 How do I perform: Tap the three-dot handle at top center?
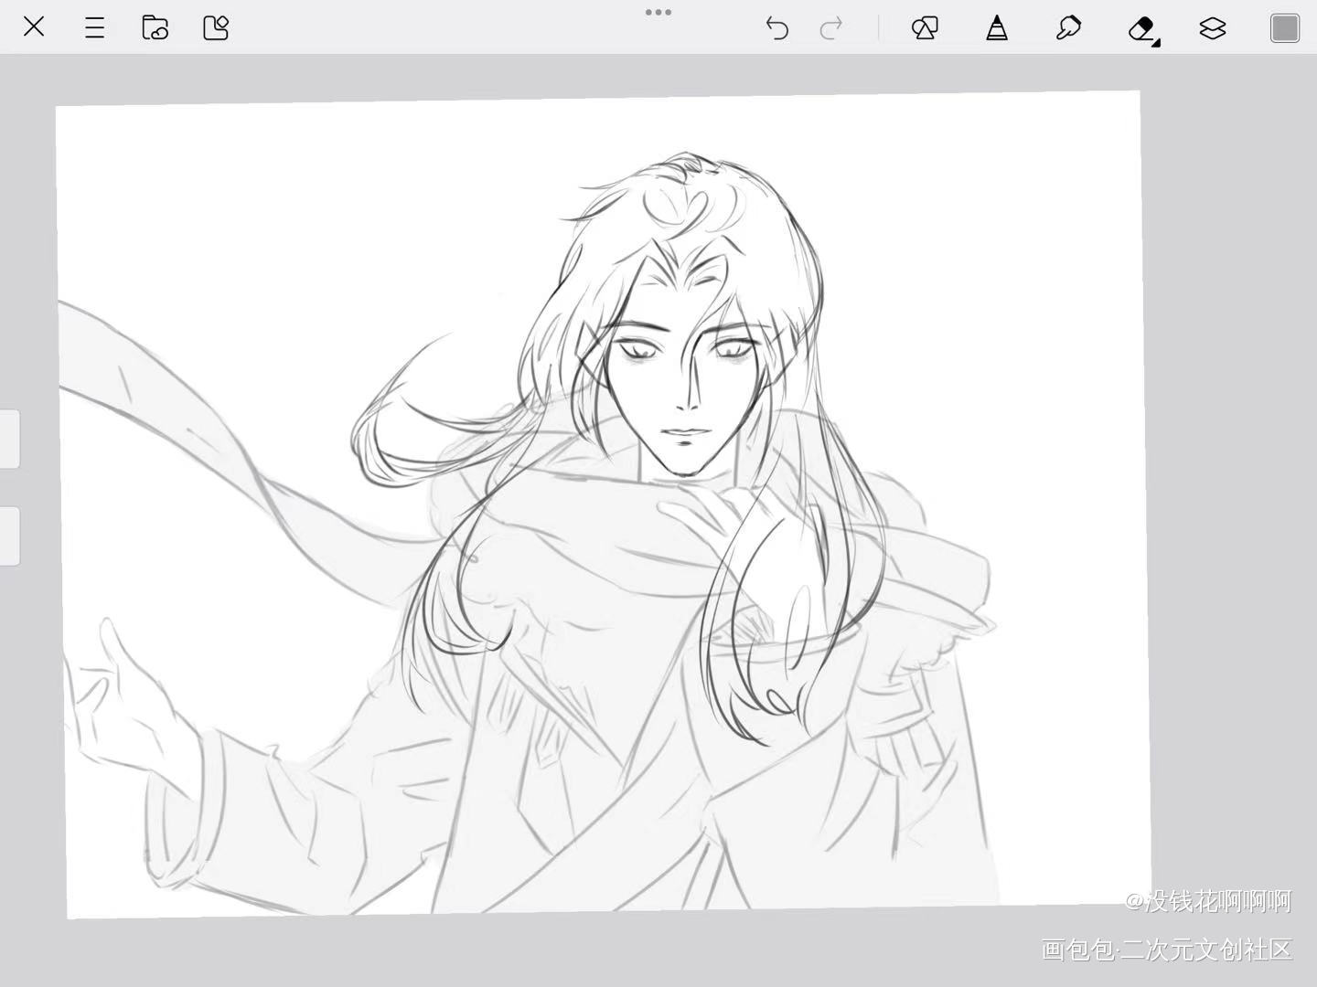[658, 13]
